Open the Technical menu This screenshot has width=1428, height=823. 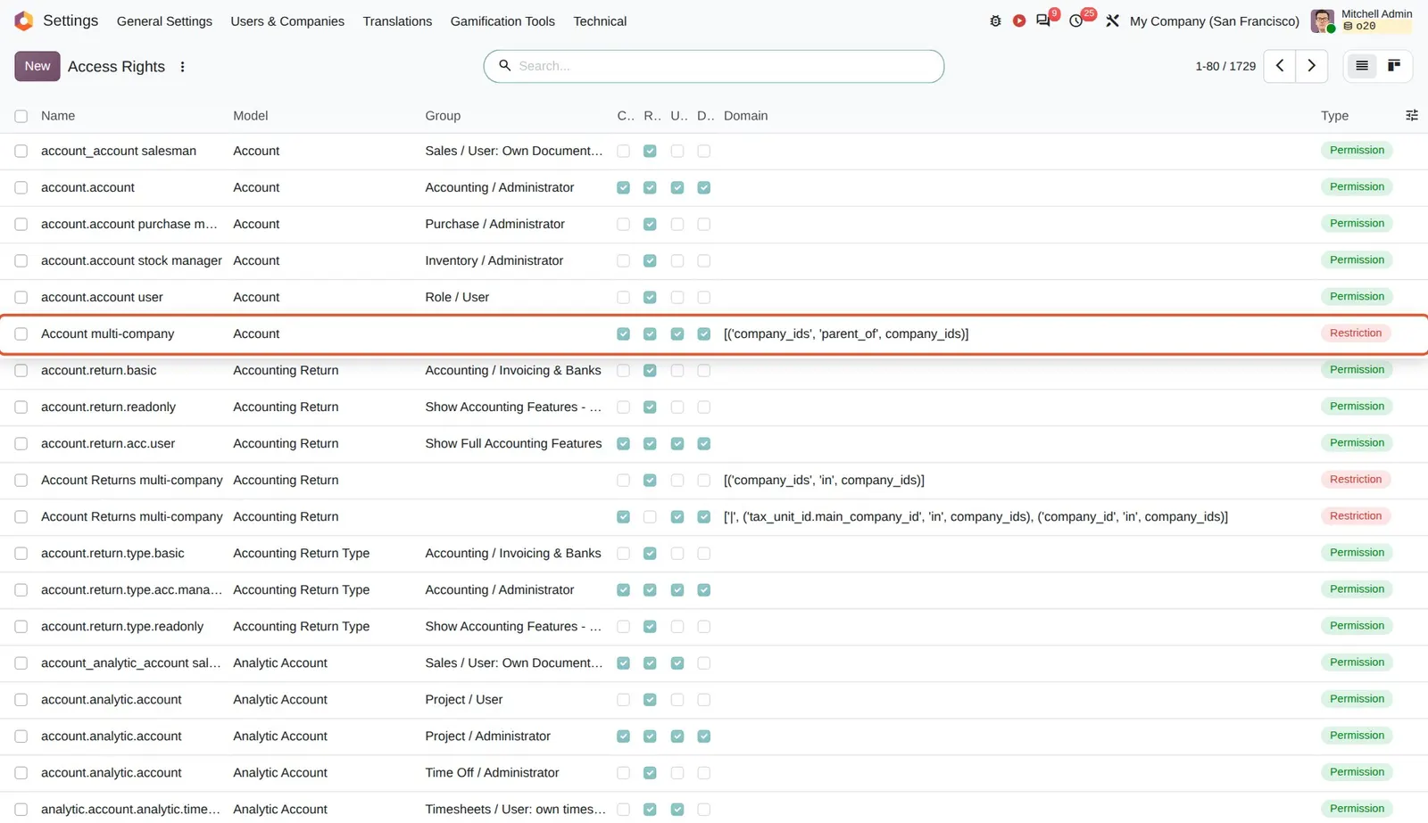(x=600, y=21)
